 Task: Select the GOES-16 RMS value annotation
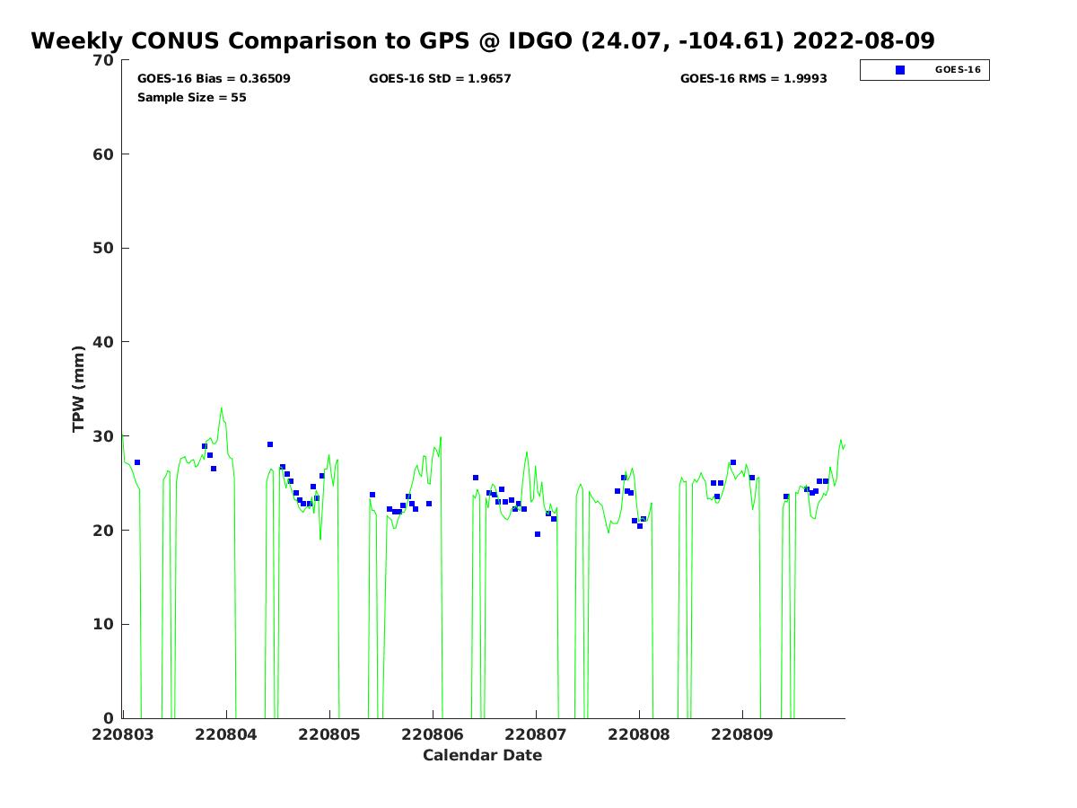pyautogui.click(x=753, y=79)
